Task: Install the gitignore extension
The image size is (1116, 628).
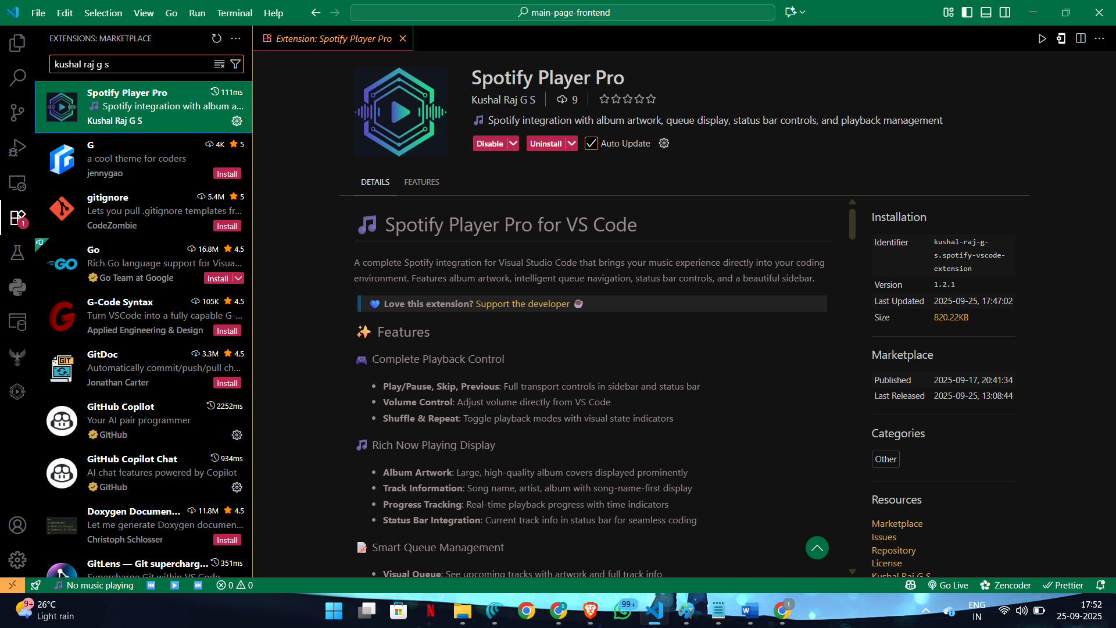Action: 227,226
